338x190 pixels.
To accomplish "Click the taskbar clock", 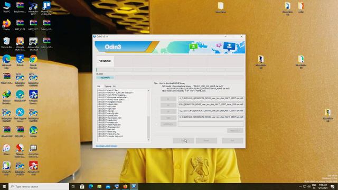I will [323, 186].
